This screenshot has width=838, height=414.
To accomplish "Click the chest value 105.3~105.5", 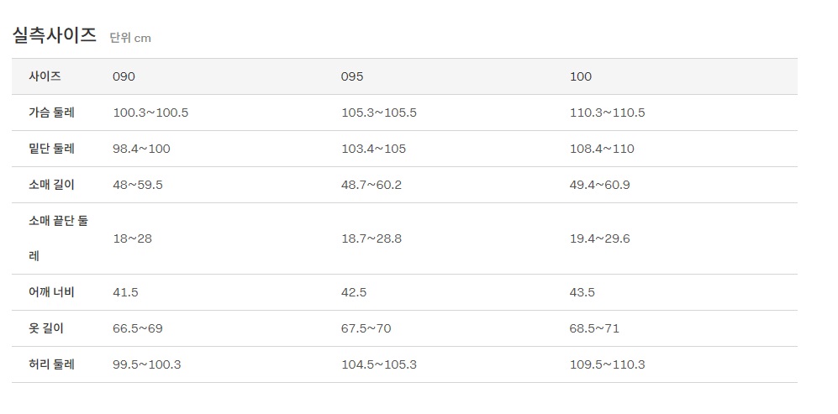I will pos(379,113).
